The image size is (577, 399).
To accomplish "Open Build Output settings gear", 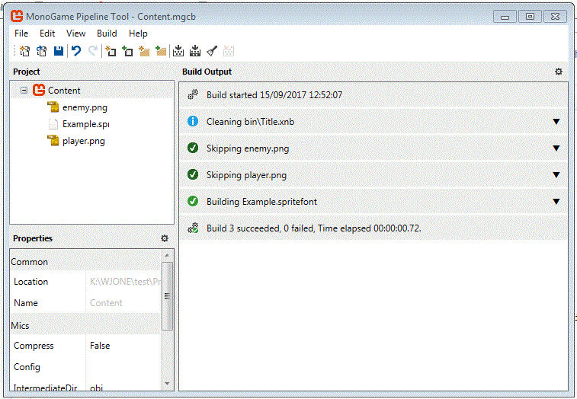I will click(559, 72).
